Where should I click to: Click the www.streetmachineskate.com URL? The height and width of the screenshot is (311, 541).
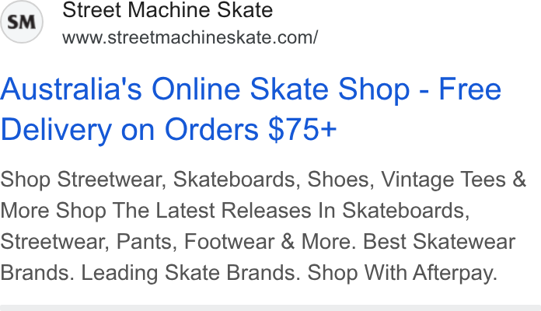click(190, 37)
